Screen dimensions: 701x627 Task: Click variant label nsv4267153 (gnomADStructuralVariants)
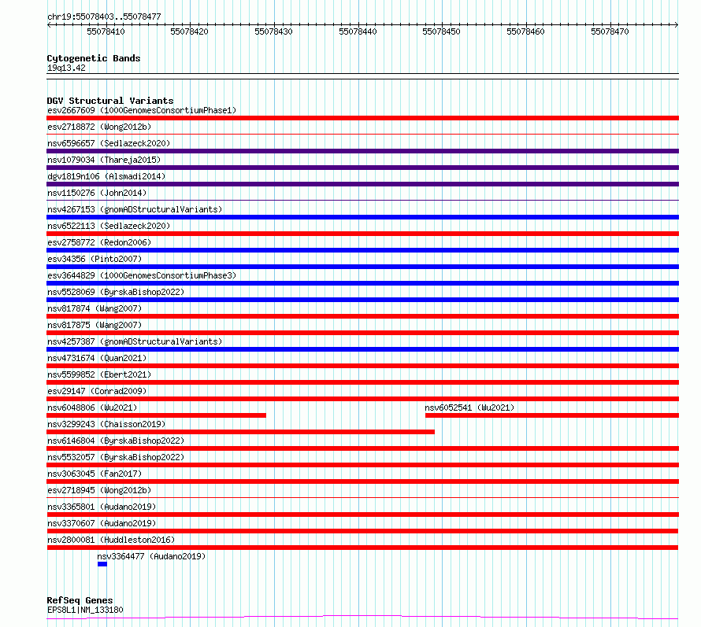135,209
